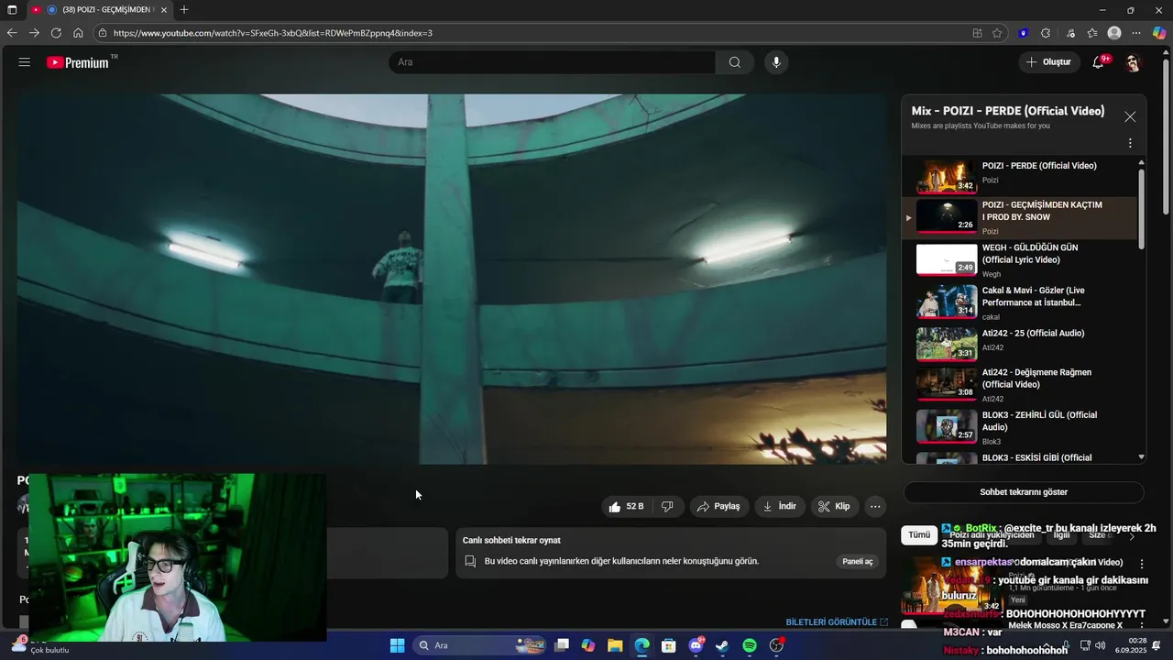The image size is (1173, 660).
Task: Add this page to favorites star
Action: [997, 33]
